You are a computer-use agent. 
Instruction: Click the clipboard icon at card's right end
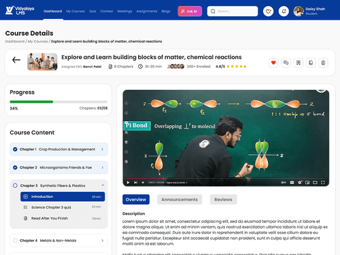(323, 63)
